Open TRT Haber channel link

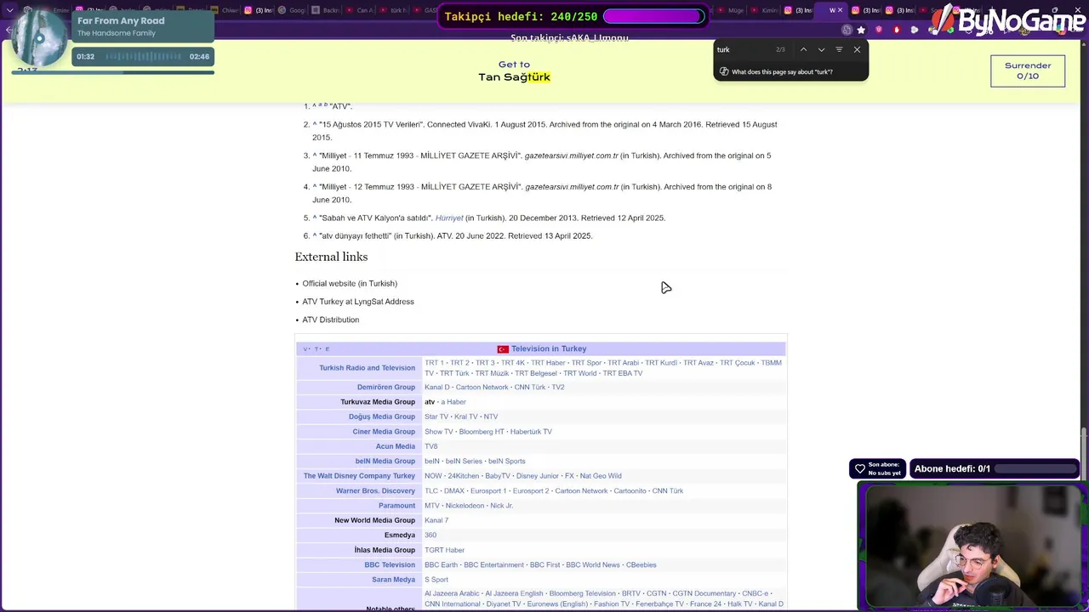pyautogui.click(x=548, y=363)
